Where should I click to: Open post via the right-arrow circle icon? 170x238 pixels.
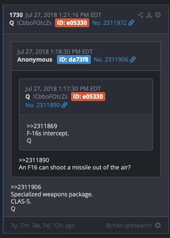(158, 15)
